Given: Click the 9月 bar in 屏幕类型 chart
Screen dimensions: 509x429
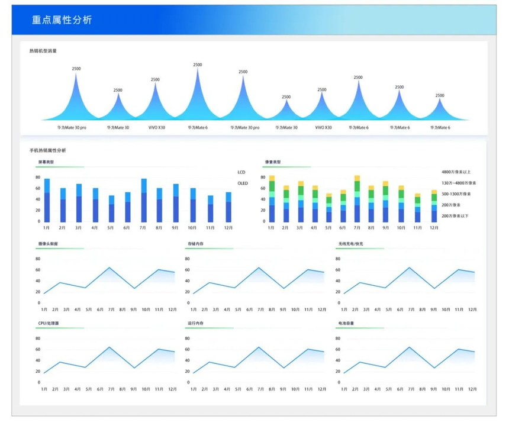Looking at the screenshot, I should [176, 203].
